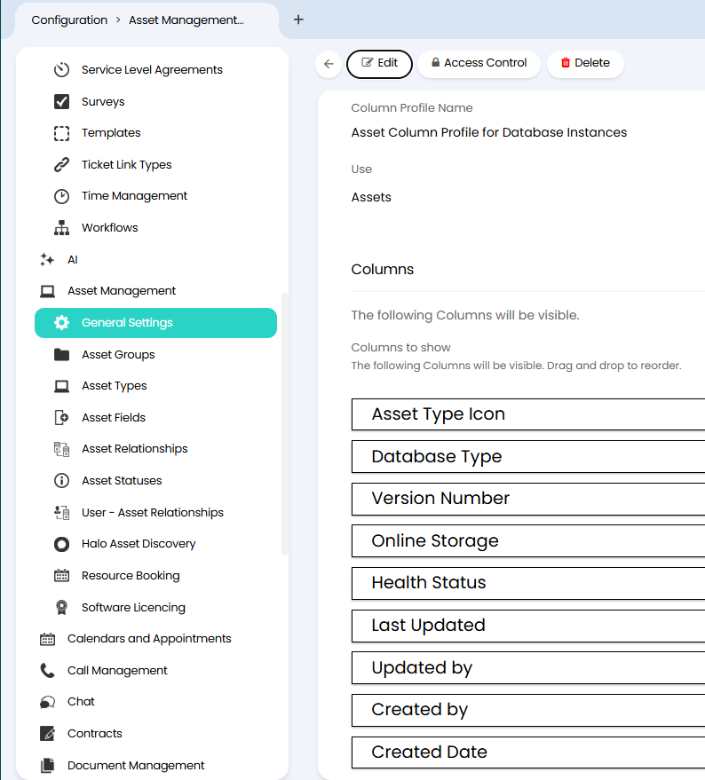Click the AI sparkle icon

pos(47,260)
